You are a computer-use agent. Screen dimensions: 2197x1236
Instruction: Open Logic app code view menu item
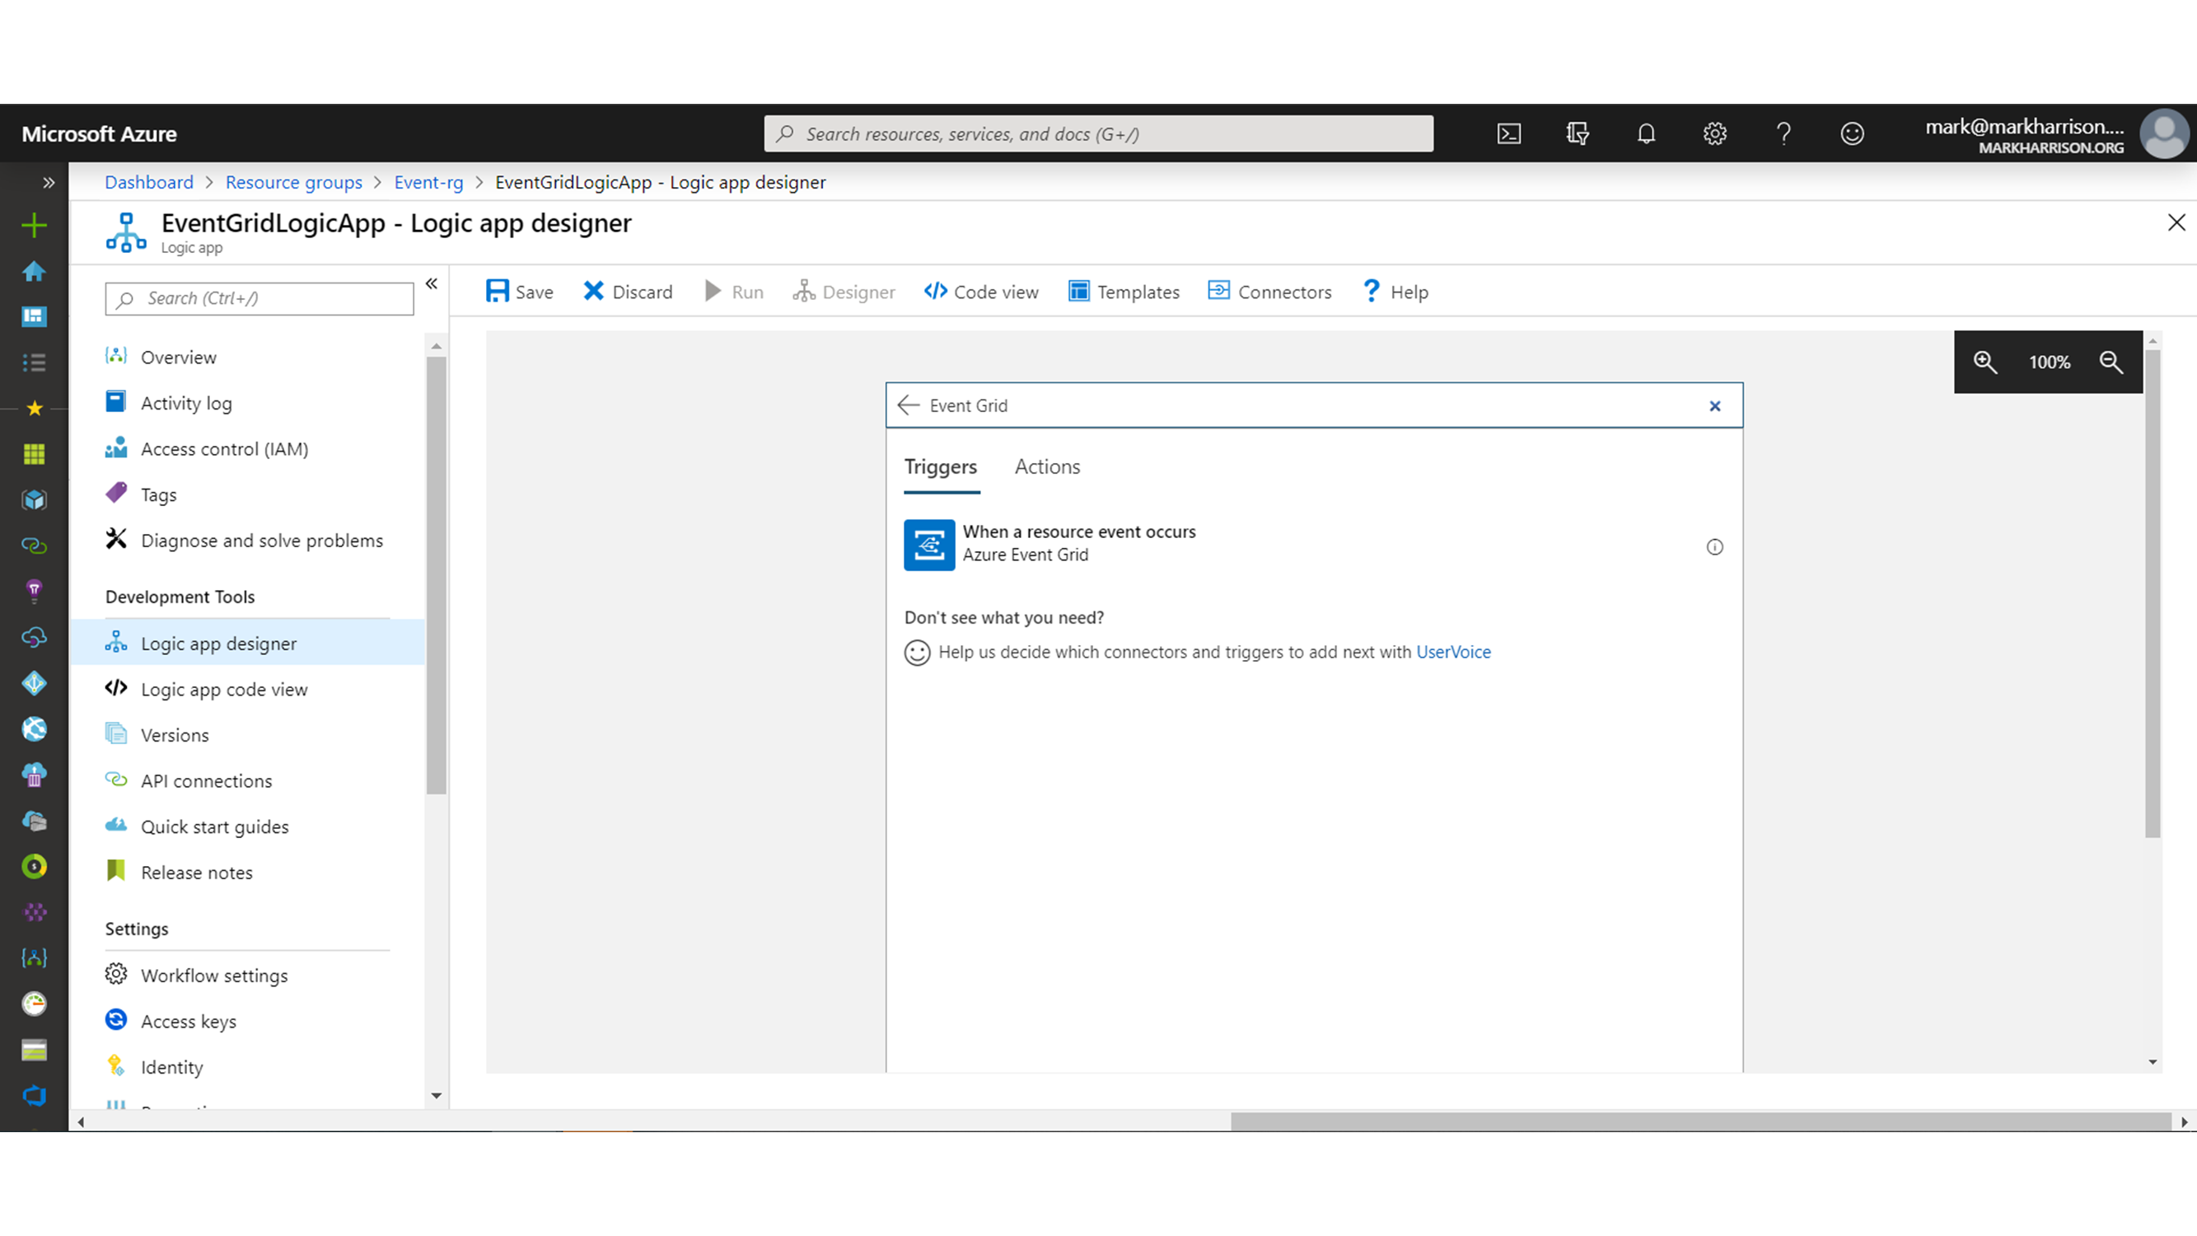(223, 689)
